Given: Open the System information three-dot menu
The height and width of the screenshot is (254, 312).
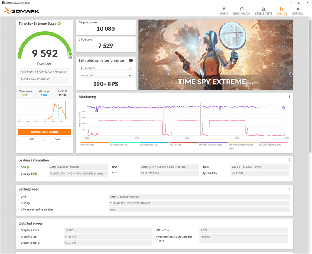Looking at the screenshot, I should pos(289,160).
